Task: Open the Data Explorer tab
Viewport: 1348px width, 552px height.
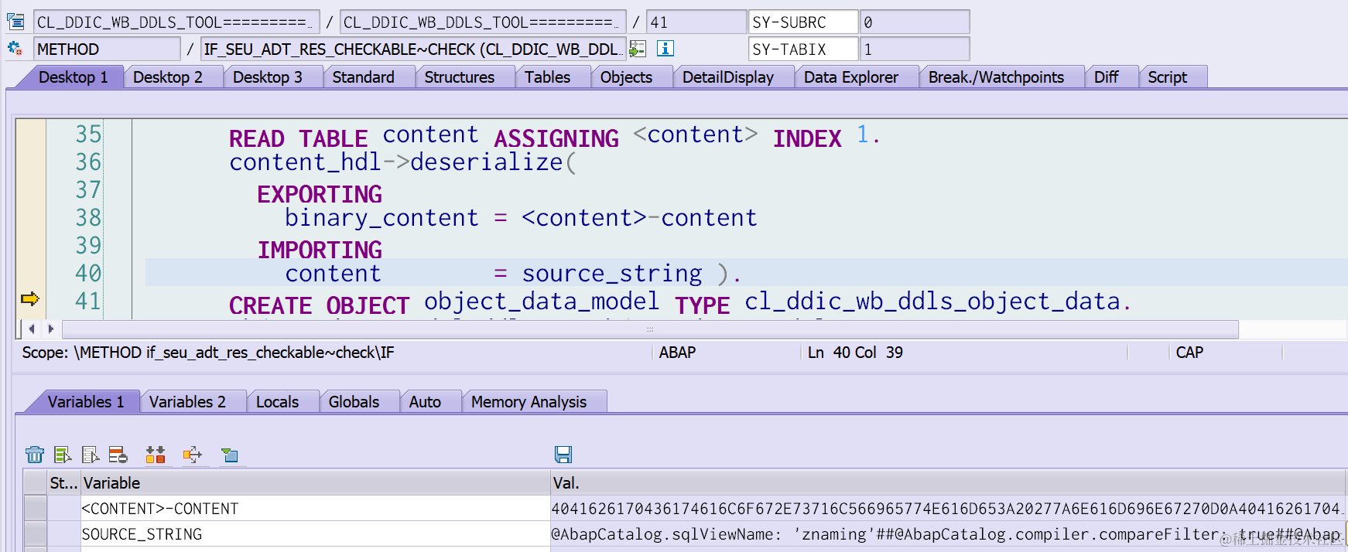Action: pos(851,77)
